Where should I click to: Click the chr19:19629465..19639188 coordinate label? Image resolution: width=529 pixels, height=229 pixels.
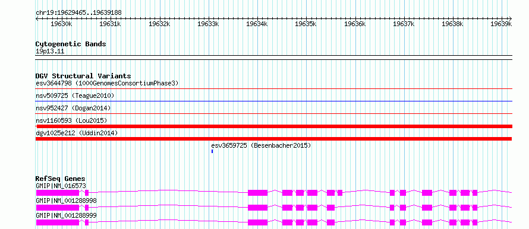[78, 12]
